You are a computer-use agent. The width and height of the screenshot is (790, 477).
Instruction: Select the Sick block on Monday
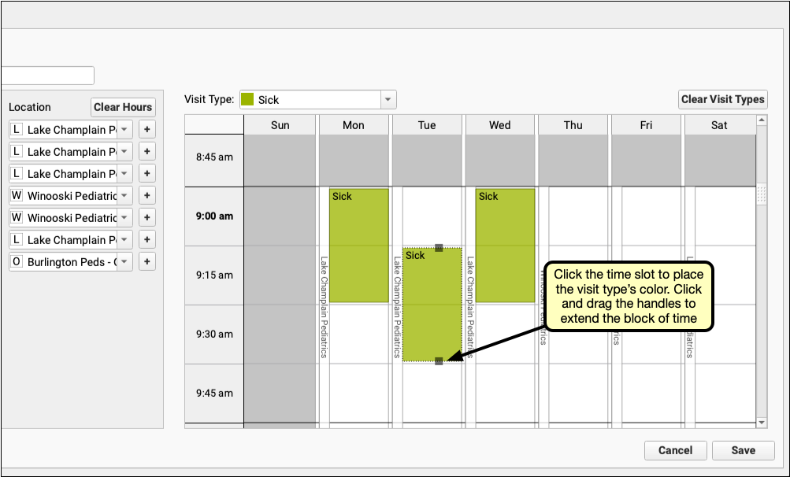click(358, 246)
